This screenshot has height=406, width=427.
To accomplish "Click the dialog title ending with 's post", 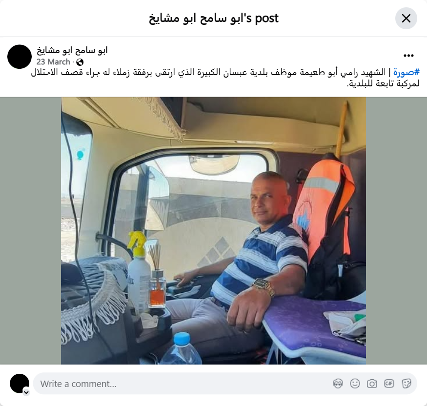I will click(x=214, y=18).
